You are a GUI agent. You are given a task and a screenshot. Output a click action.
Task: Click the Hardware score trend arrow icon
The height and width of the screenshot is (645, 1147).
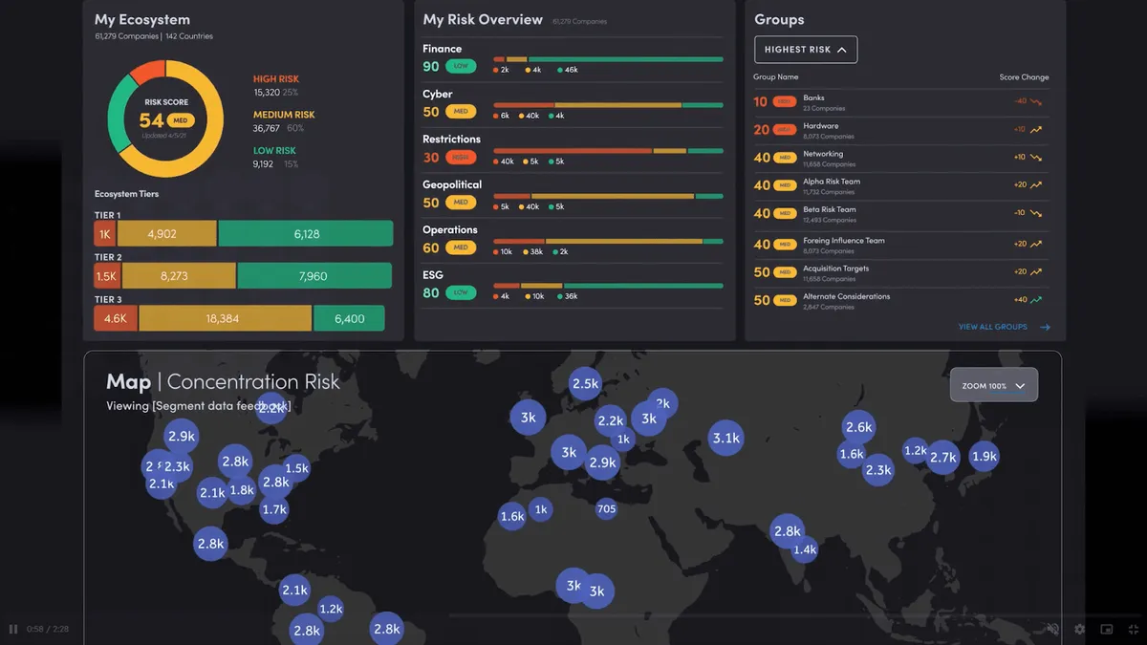coord(1037,129)
